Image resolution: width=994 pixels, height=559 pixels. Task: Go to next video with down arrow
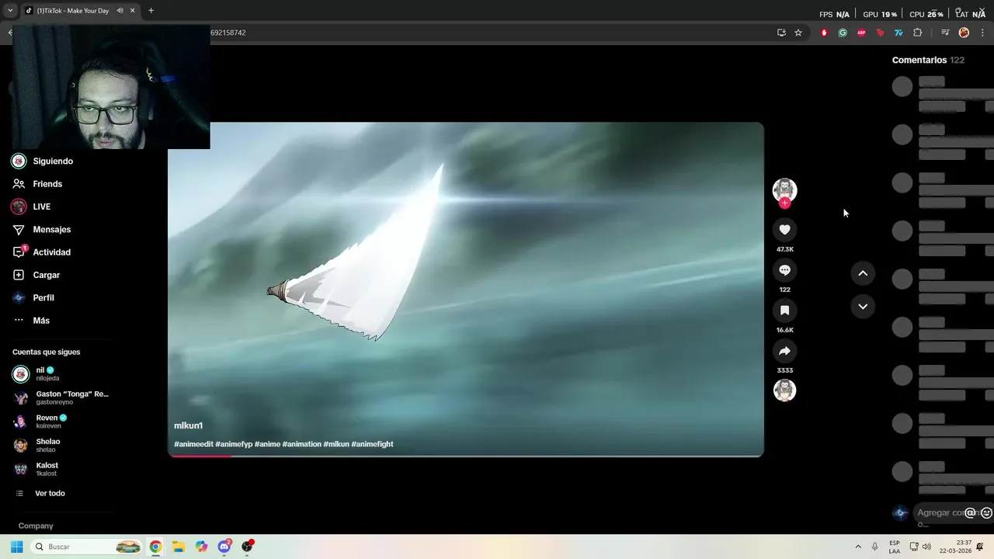[x=863, y=307]
